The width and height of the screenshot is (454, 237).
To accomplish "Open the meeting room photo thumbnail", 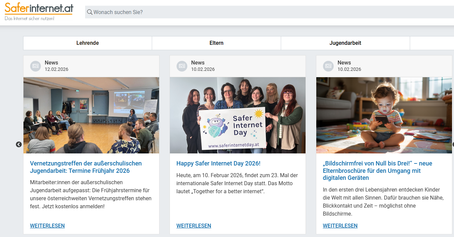I will [91, 115].
